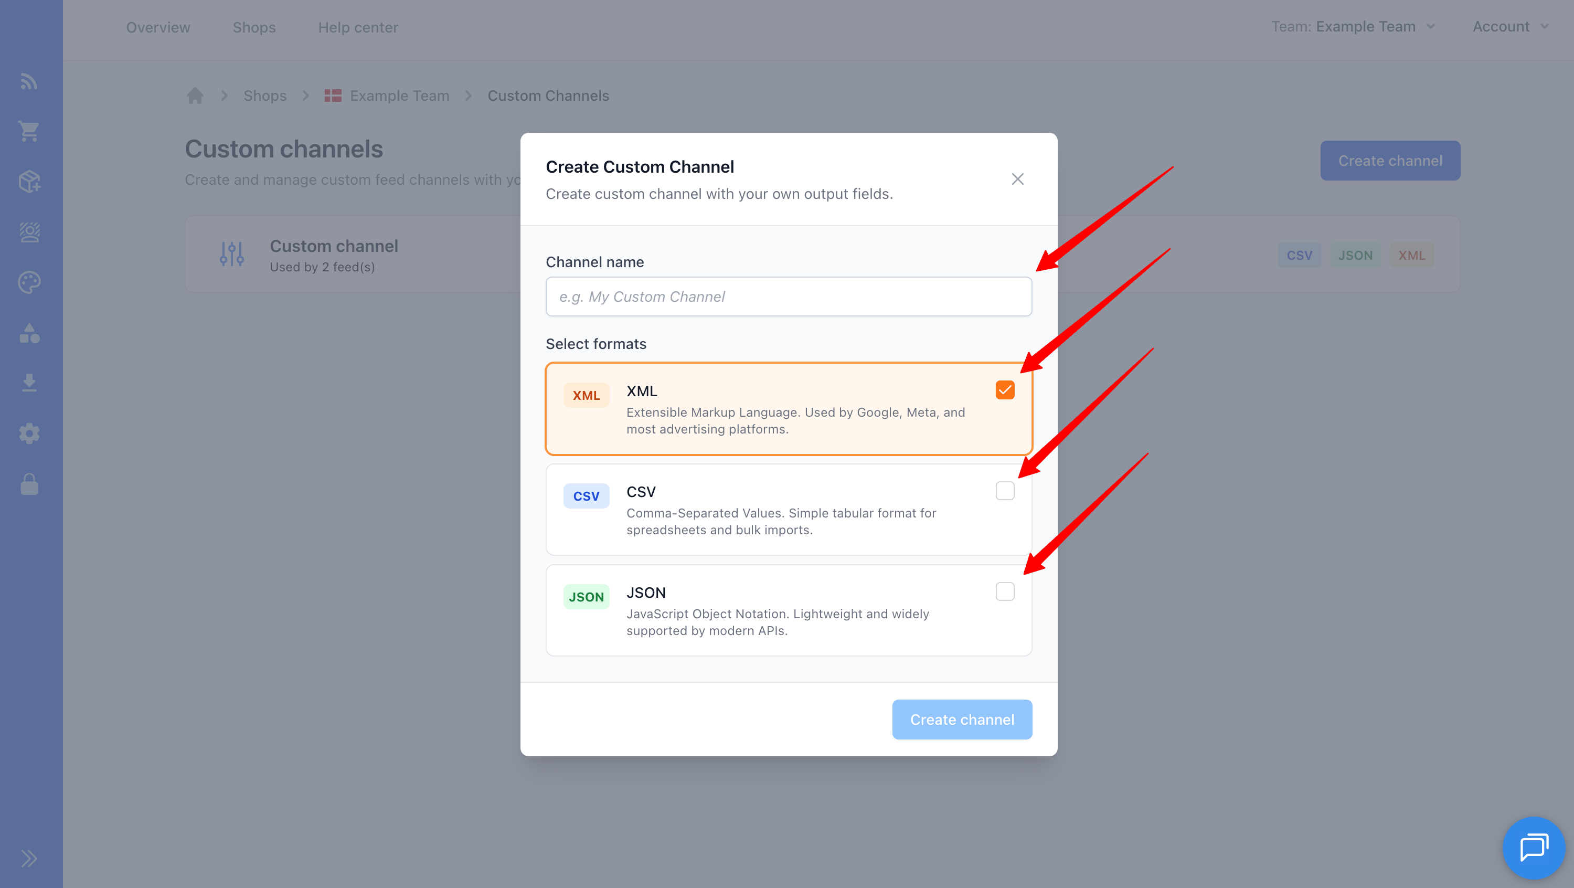Open the audience/community sidebar icon
The image size is (1574, 888).
(x=29, y=232)
